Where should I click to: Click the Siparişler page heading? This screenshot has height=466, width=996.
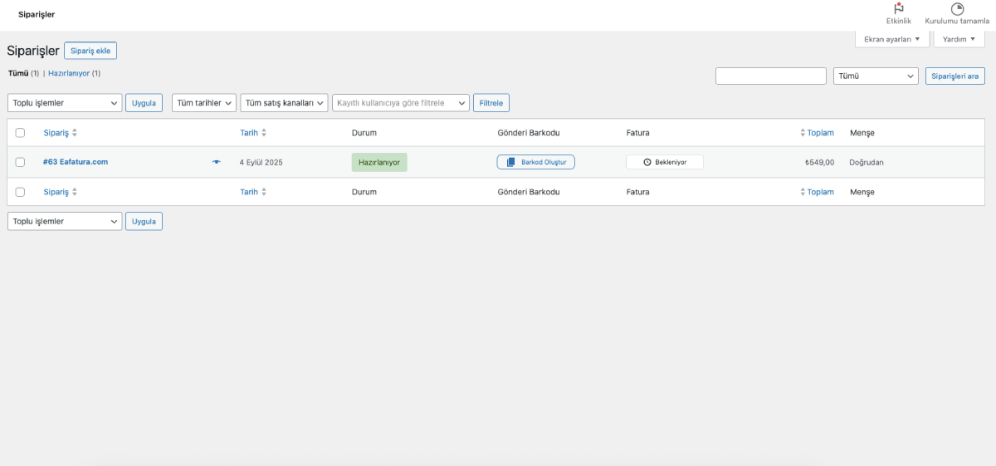point(33,51)
